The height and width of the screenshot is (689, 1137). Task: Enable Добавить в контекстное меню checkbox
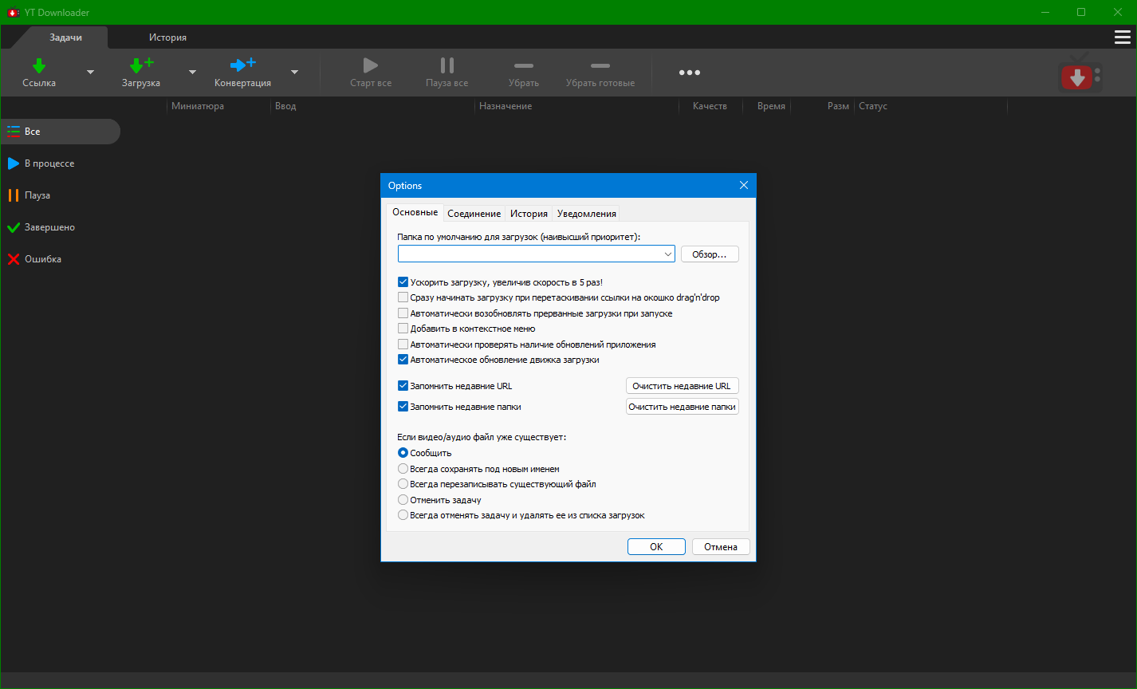point(403,329)
